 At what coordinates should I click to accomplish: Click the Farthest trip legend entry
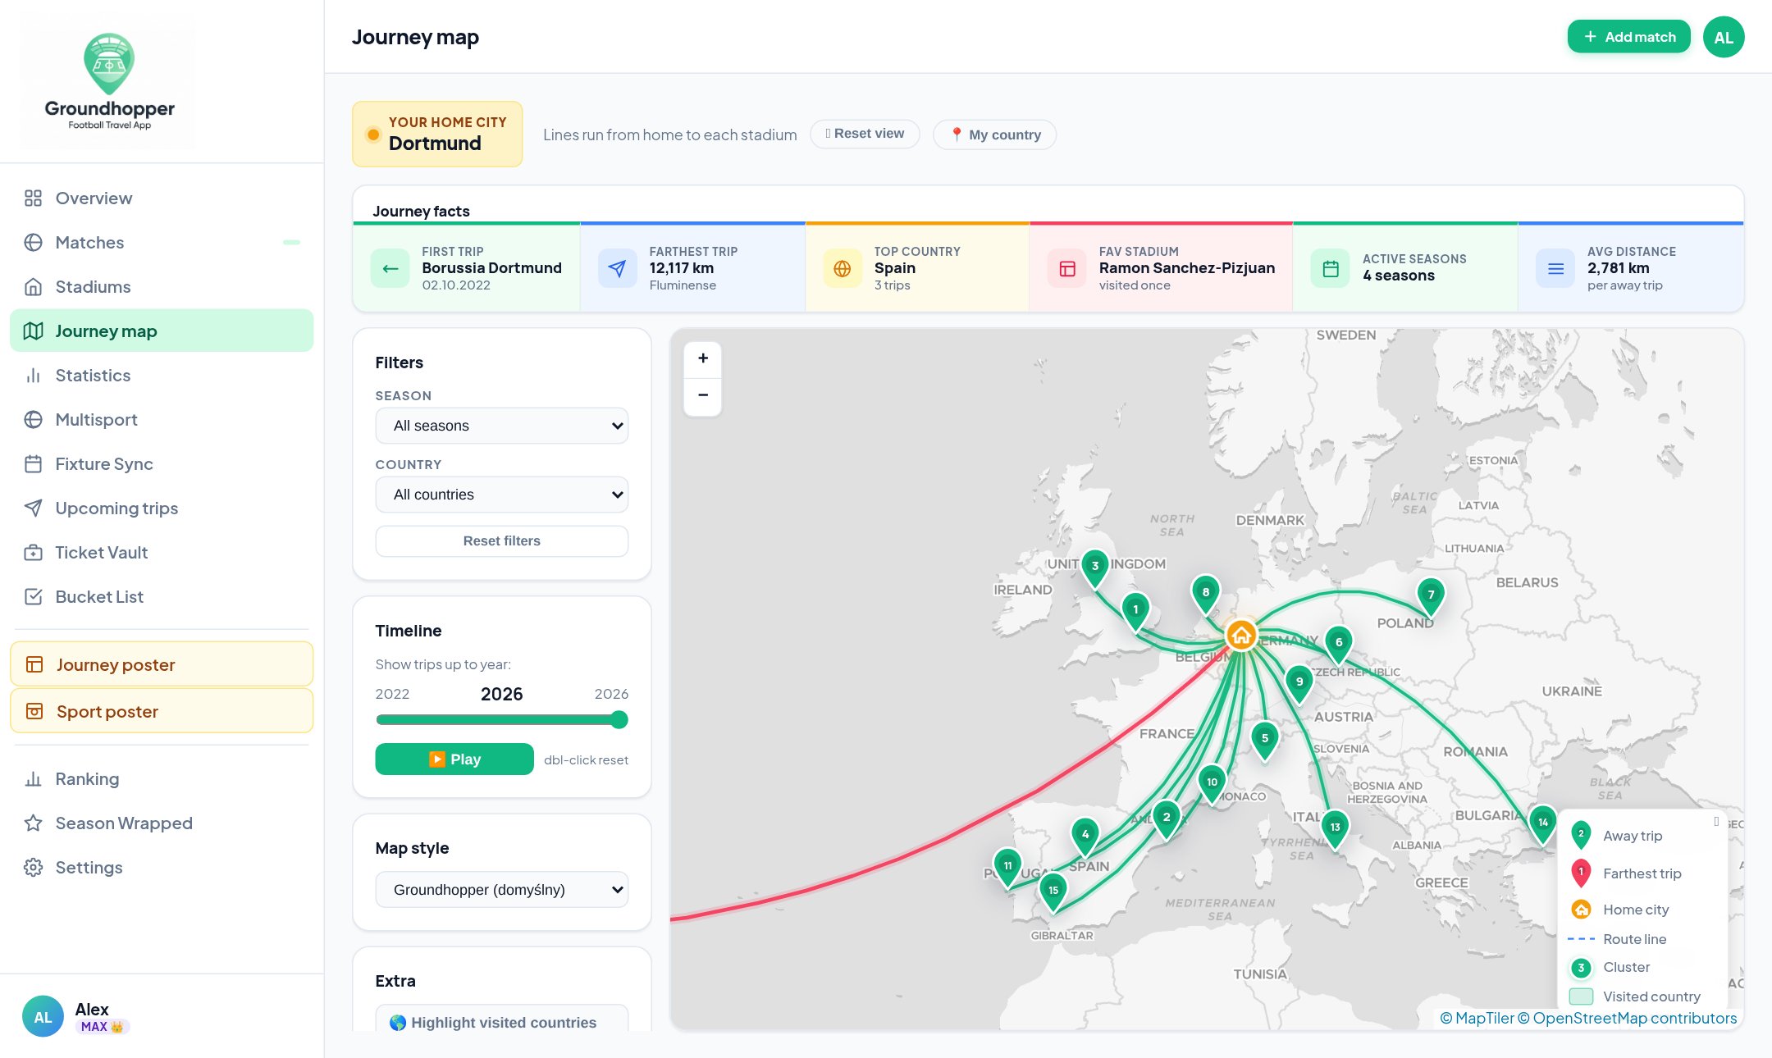click(1626, 873)
